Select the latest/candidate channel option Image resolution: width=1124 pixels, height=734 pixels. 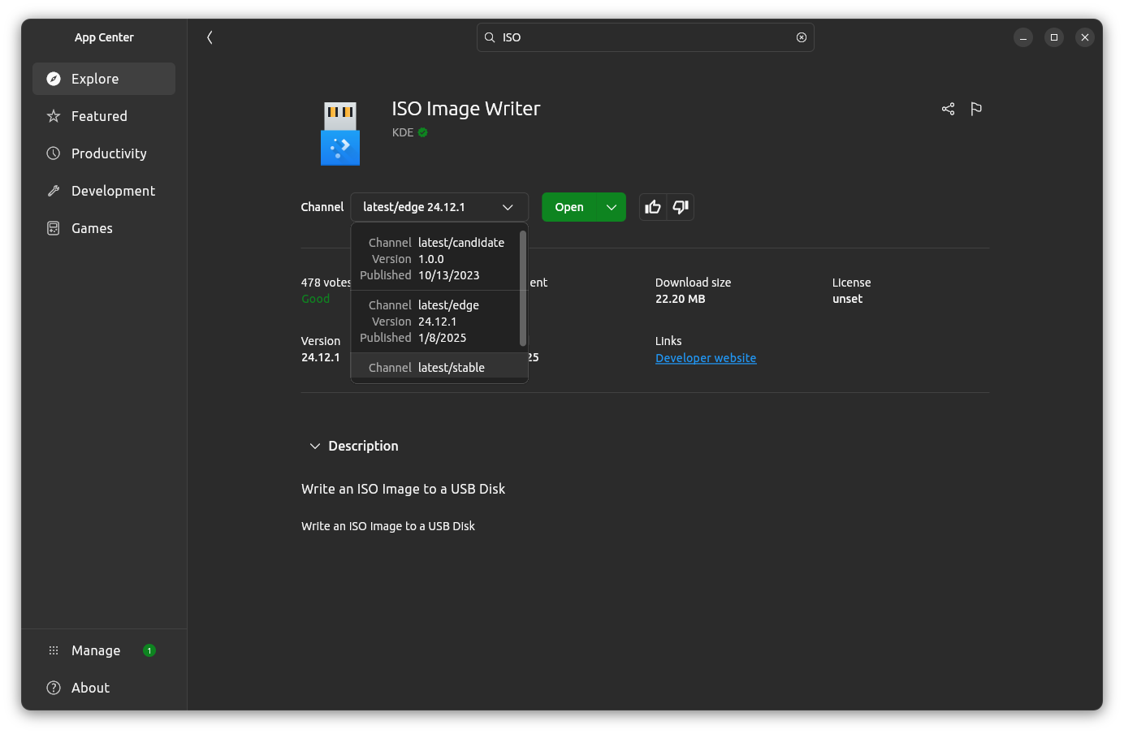click(434, 259)
